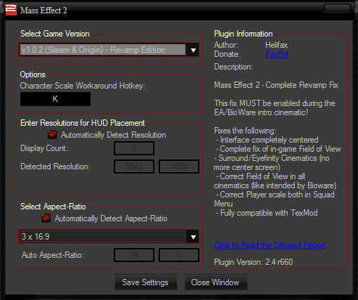Click the Detected Resolution label
This screenshot has width=358, height=300.
click(x=55, y=167)
